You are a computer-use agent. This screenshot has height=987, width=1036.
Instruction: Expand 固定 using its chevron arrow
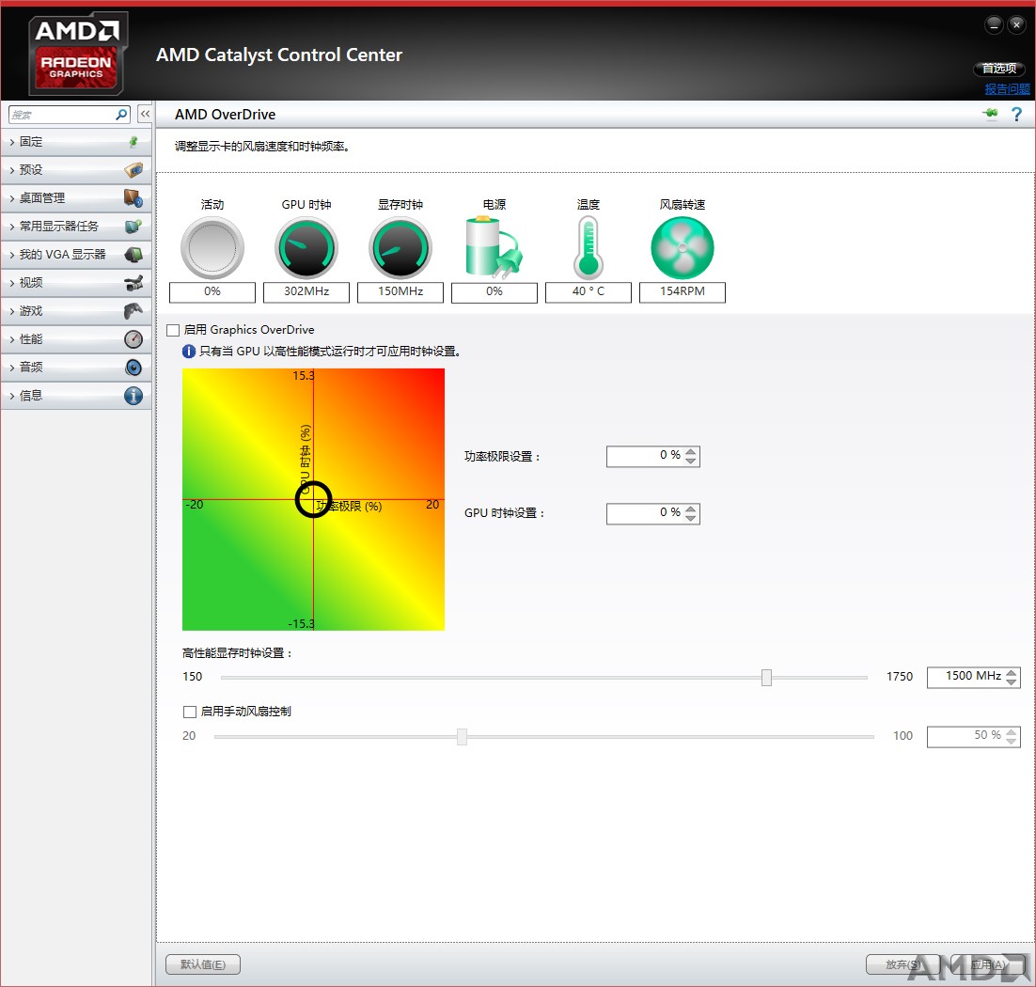12,142
